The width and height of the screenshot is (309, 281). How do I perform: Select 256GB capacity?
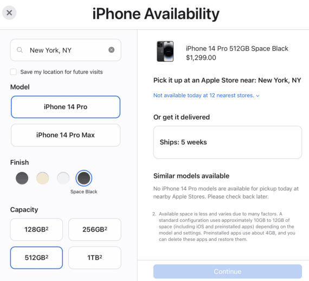(95, 229)
